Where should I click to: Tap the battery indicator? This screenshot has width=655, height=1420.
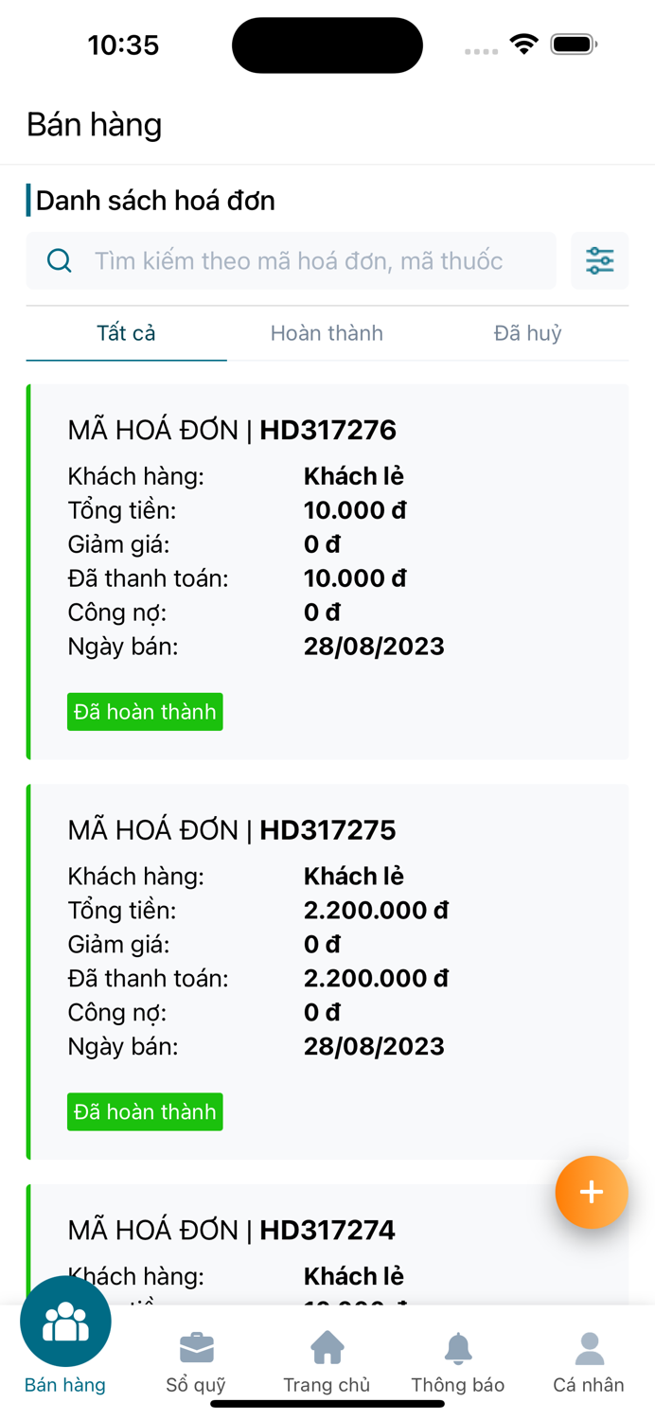coord(569,43)
